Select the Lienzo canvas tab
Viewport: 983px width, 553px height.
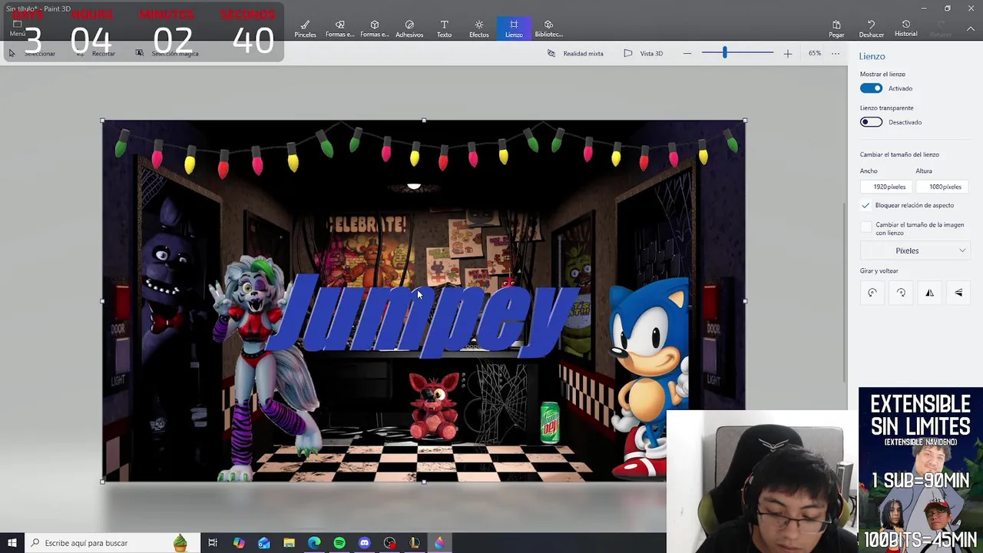pos(514,28)
